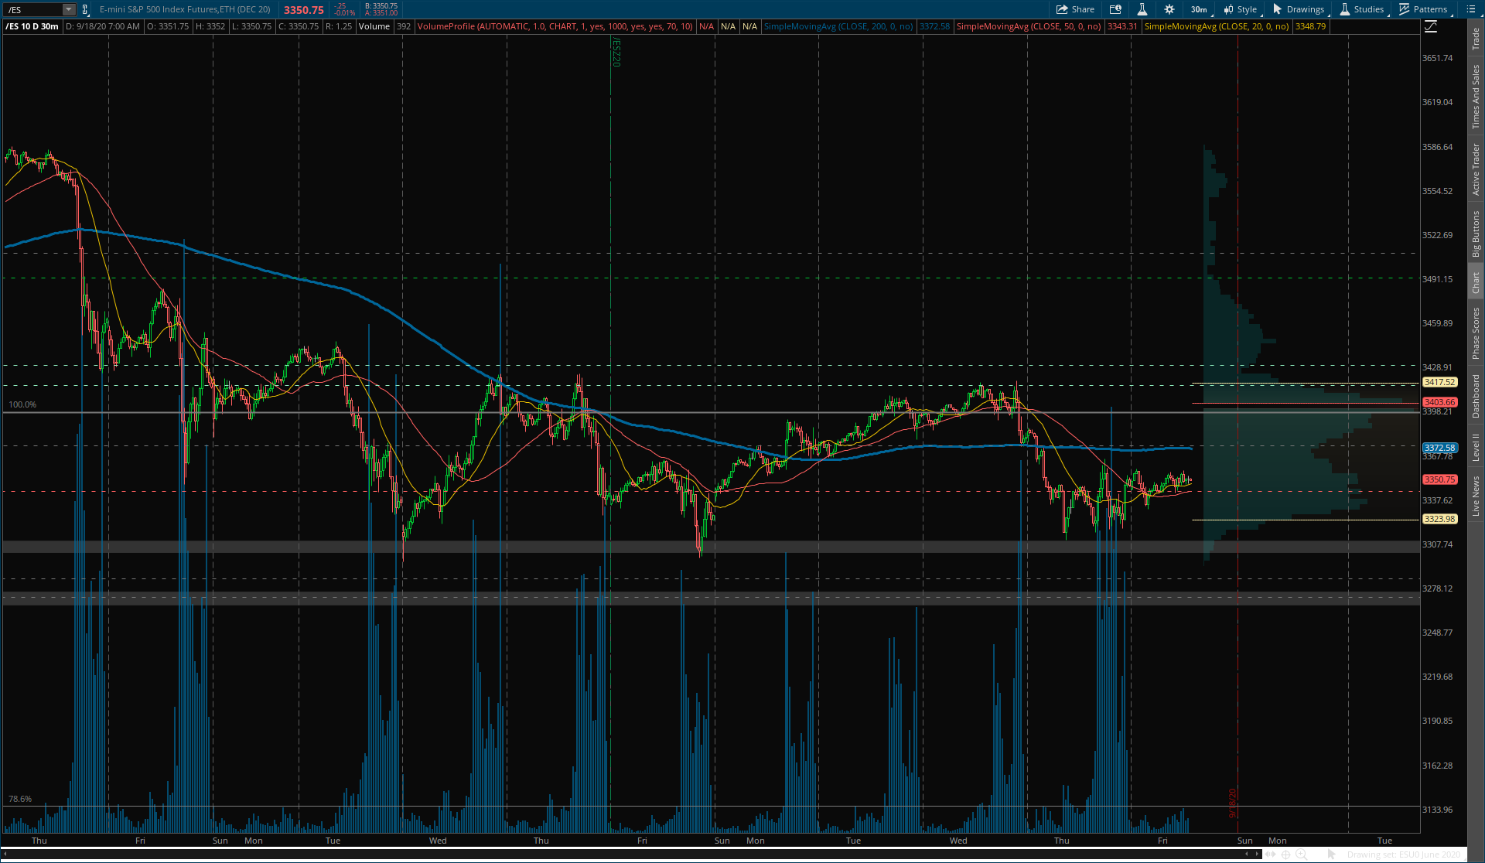Screen dimensions: 1485x863
Task: Open chart settings gear icon
Action: click(x=1169, y=9)
